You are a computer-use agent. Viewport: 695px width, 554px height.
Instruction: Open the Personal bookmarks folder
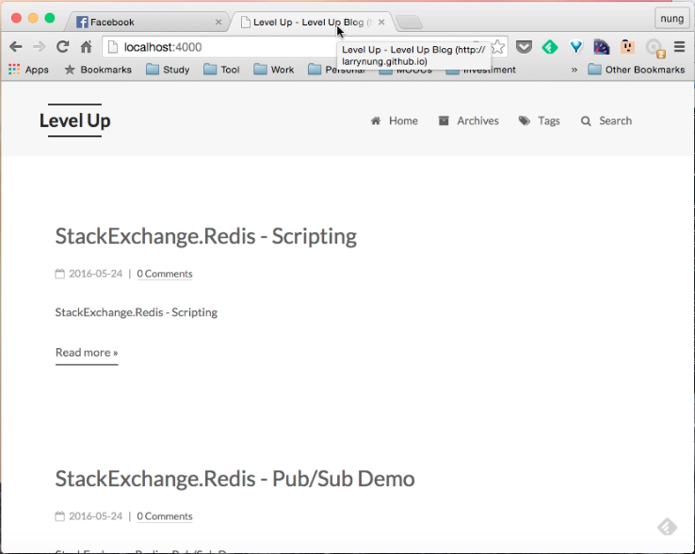pyautogui.click(x=336, y=70)
